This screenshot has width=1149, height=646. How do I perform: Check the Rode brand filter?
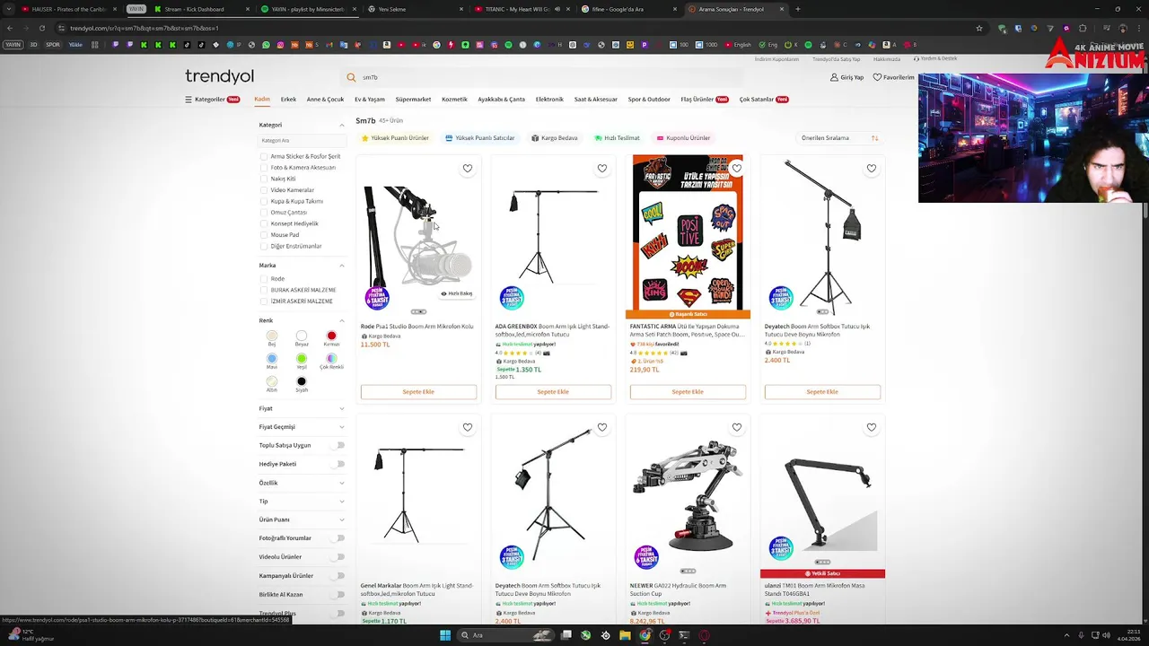(x=264, y=279)
